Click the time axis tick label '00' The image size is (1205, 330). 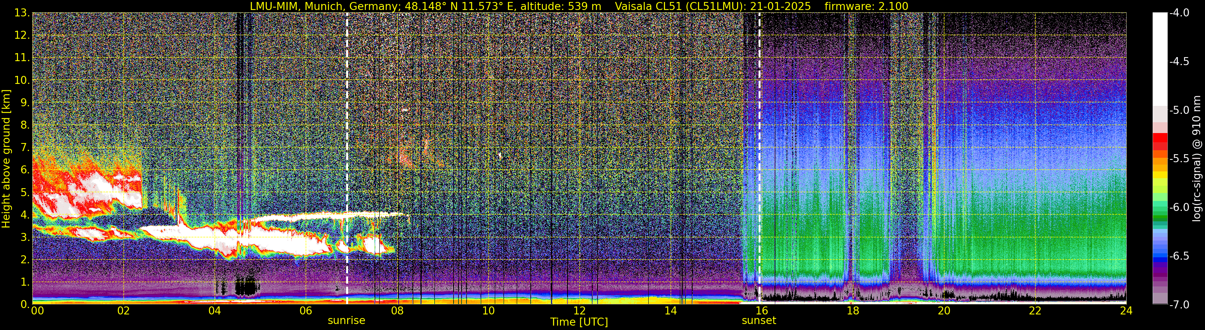click(x=38, y=311)
